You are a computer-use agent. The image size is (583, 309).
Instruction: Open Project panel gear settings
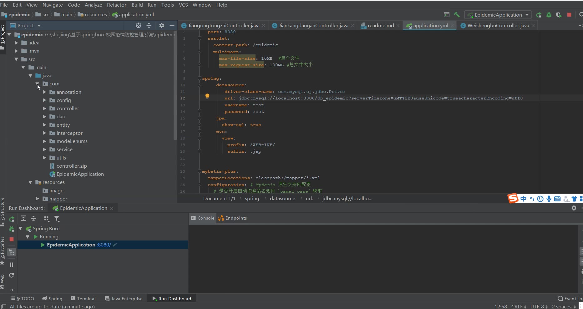161,25
